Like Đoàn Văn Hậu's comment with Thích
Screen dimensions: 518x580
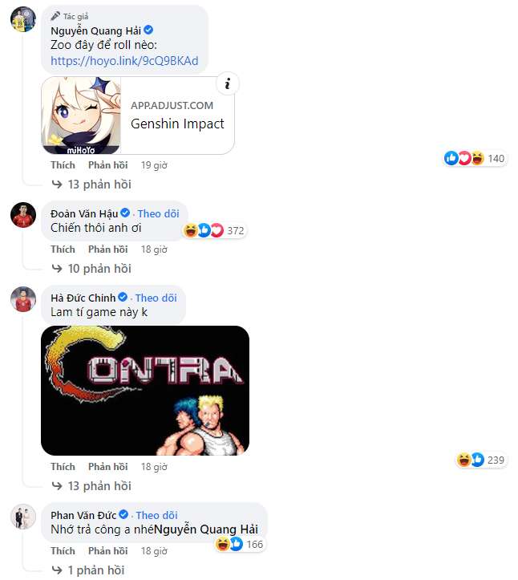(63, 249)
